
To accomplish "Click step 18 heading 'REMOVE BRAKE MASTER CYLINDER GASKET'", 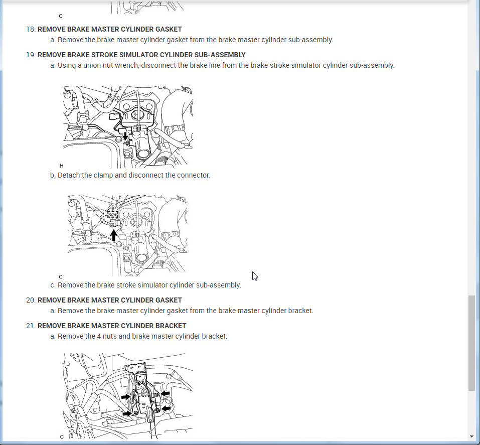I will [109, 29].
